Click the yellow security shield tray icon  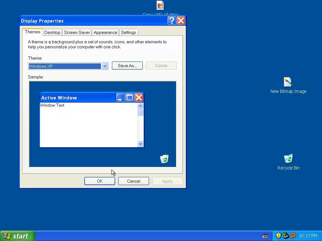279,236
